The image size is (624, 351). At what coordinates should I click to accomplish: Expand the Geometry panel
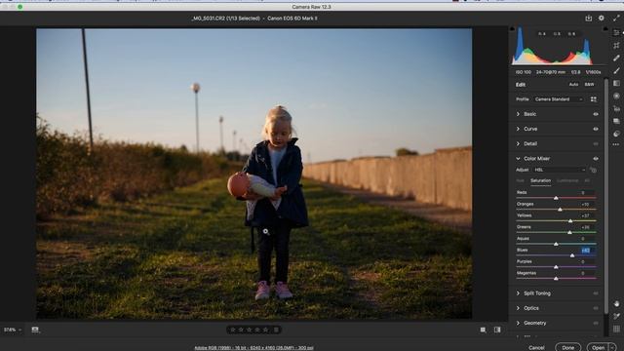point(518,323)
